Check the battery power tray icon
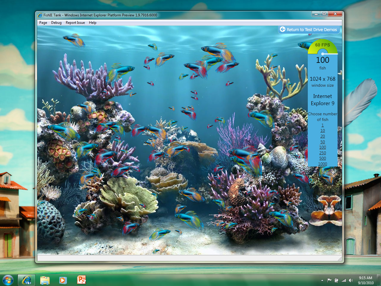Screen dimensions: 381x286 (x=336, y=280)
